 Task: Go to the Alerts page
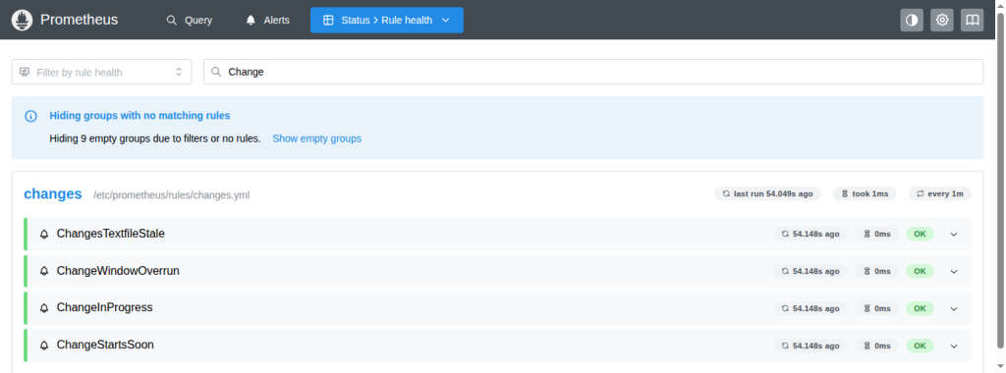(x=267, y=20)
